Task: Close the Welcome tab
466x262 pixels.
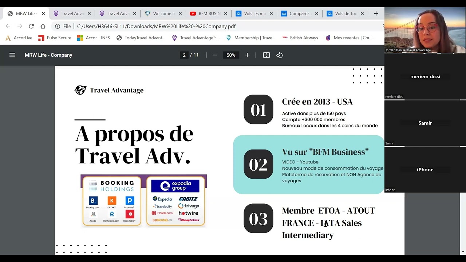Action: click(180, 13)
